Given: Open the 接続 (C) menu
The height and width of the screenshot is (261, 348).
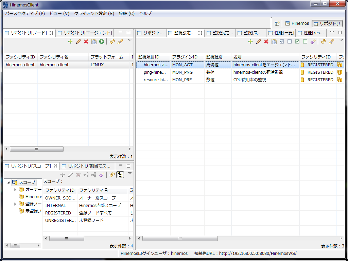Looking at the screenshot, I should point(127,14).
